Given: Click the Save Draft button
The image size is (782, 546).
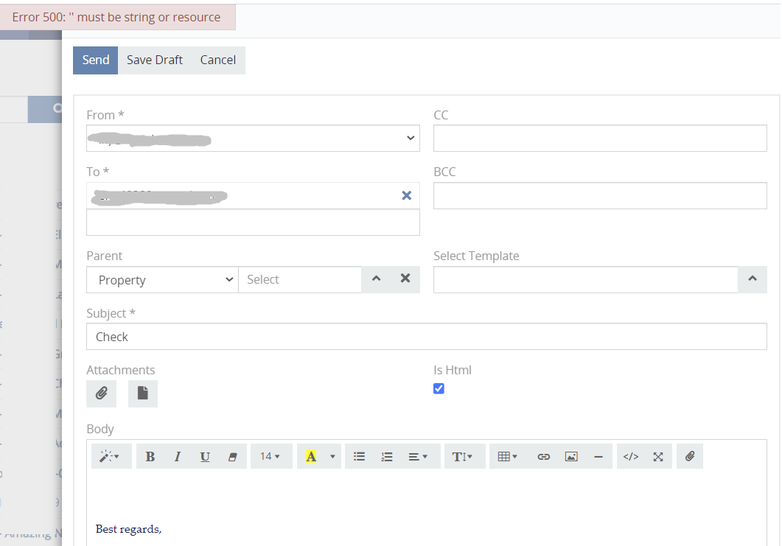Looking at the screenshot, I should 155,60.
